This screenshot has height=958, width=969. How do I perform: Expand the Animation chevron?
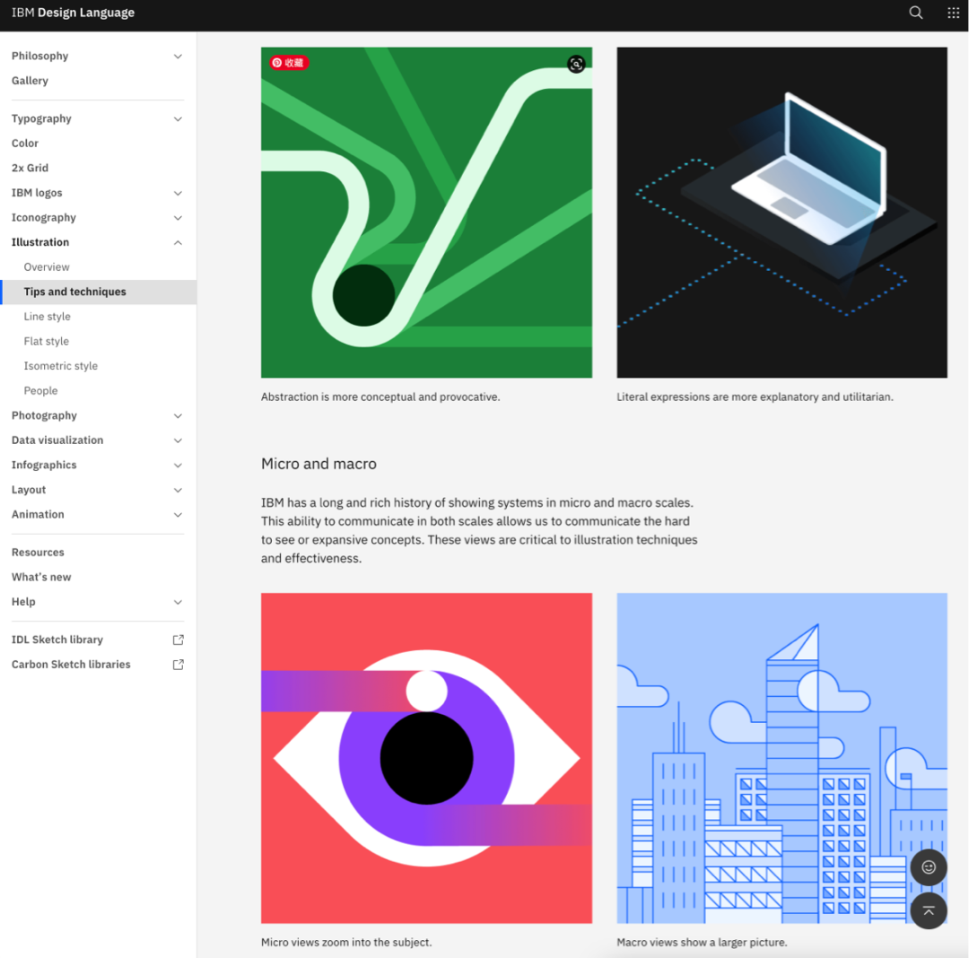point(178,515)
